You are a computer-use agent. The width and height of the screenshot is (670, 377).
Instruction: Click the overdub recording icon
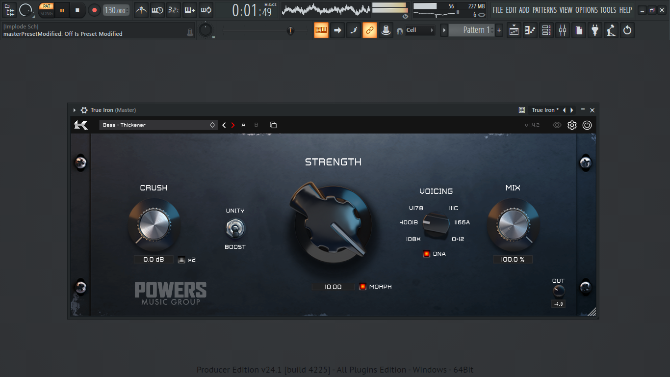(190, 10)
